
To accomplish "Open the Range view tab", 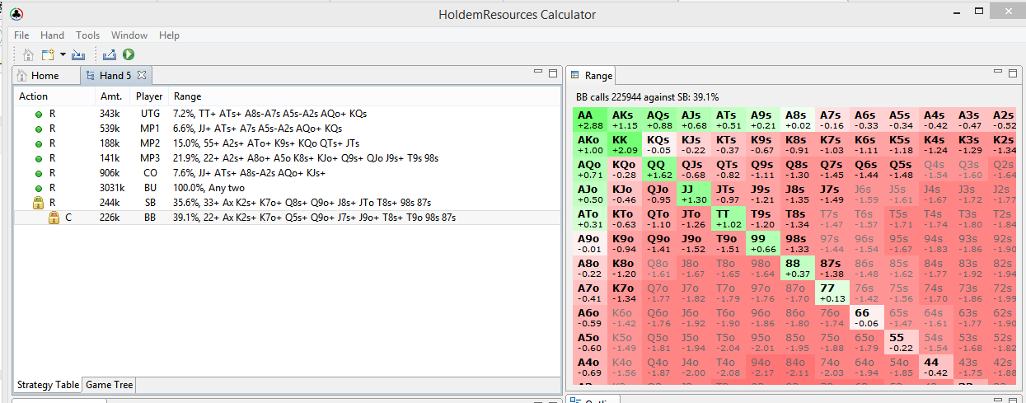I will click(591, 75).
